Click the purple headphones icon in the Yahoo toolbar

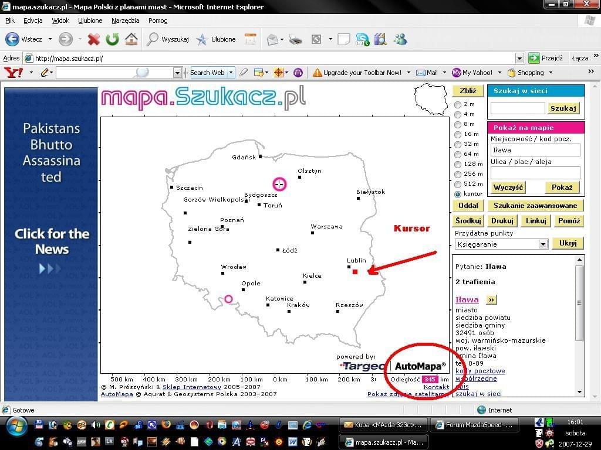[298, 72]
